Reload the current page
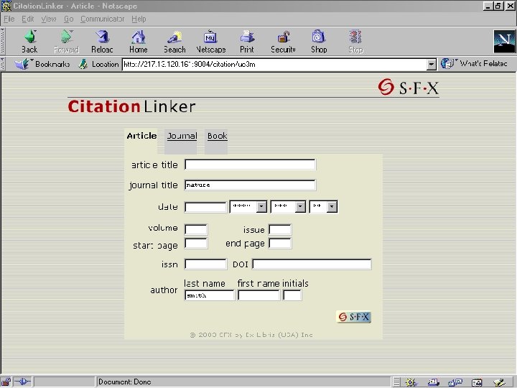This screenshot has height=388, width=517. pyautogui.click(x=102, y=42)
